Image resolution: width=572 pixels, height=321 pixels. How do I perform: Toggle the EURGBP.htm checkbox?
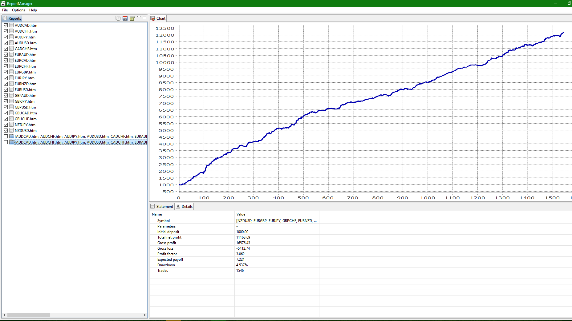tap(6, 72)
